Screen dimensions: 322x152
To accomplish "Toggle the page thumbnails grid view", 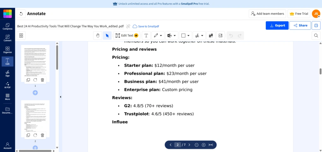I will 21,36.
